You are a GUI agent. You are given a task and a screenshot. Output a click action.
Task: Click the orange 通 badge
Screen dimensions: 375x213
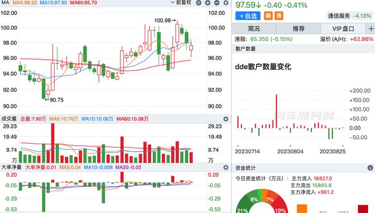tap(278, 16)
